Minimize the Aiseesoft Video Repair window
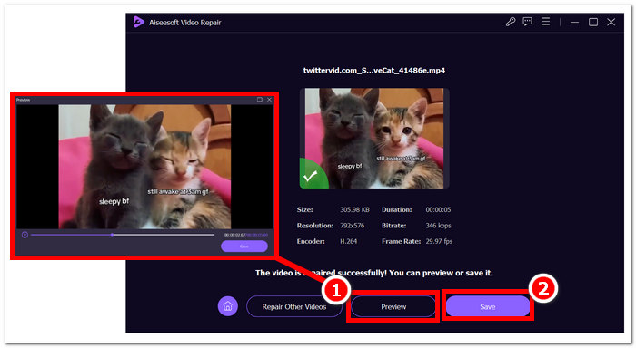The height and width of the screenshot is (348, 636). (x=575, y=23)
